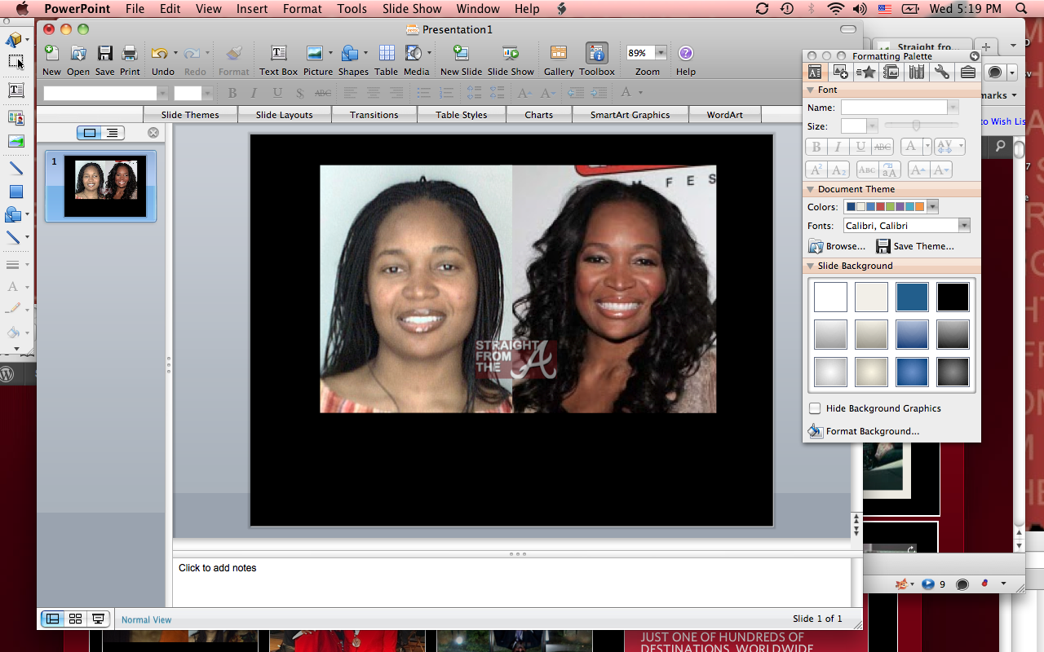Toggle the Toolbox button
Viewport: 1044px width, 652px height.
pos(597,54)
